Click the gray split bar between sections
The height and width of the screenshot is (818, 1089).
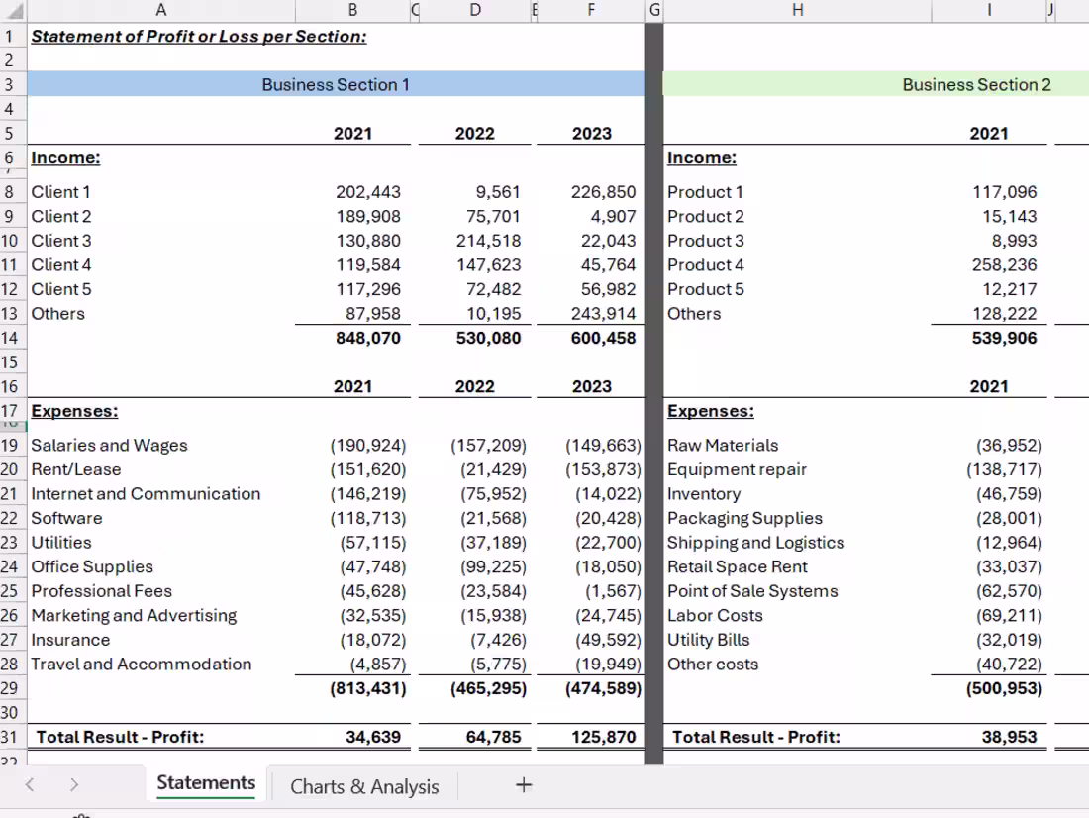pyautogui.click(x=650, y=396)
